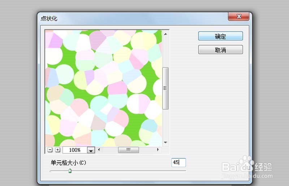Click the horizontal scrollbar thumb
Screen dimensions: 289x186
[129, 150]
